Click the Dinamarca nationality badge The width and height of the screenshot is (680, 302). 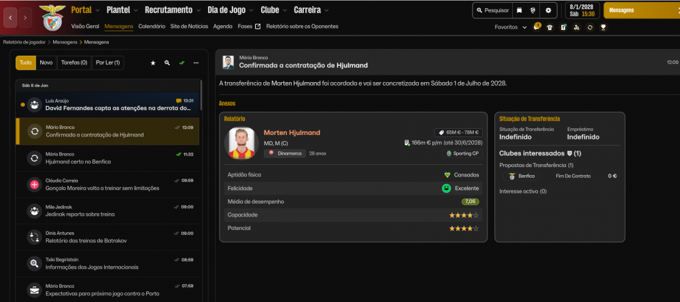(285, 153)
